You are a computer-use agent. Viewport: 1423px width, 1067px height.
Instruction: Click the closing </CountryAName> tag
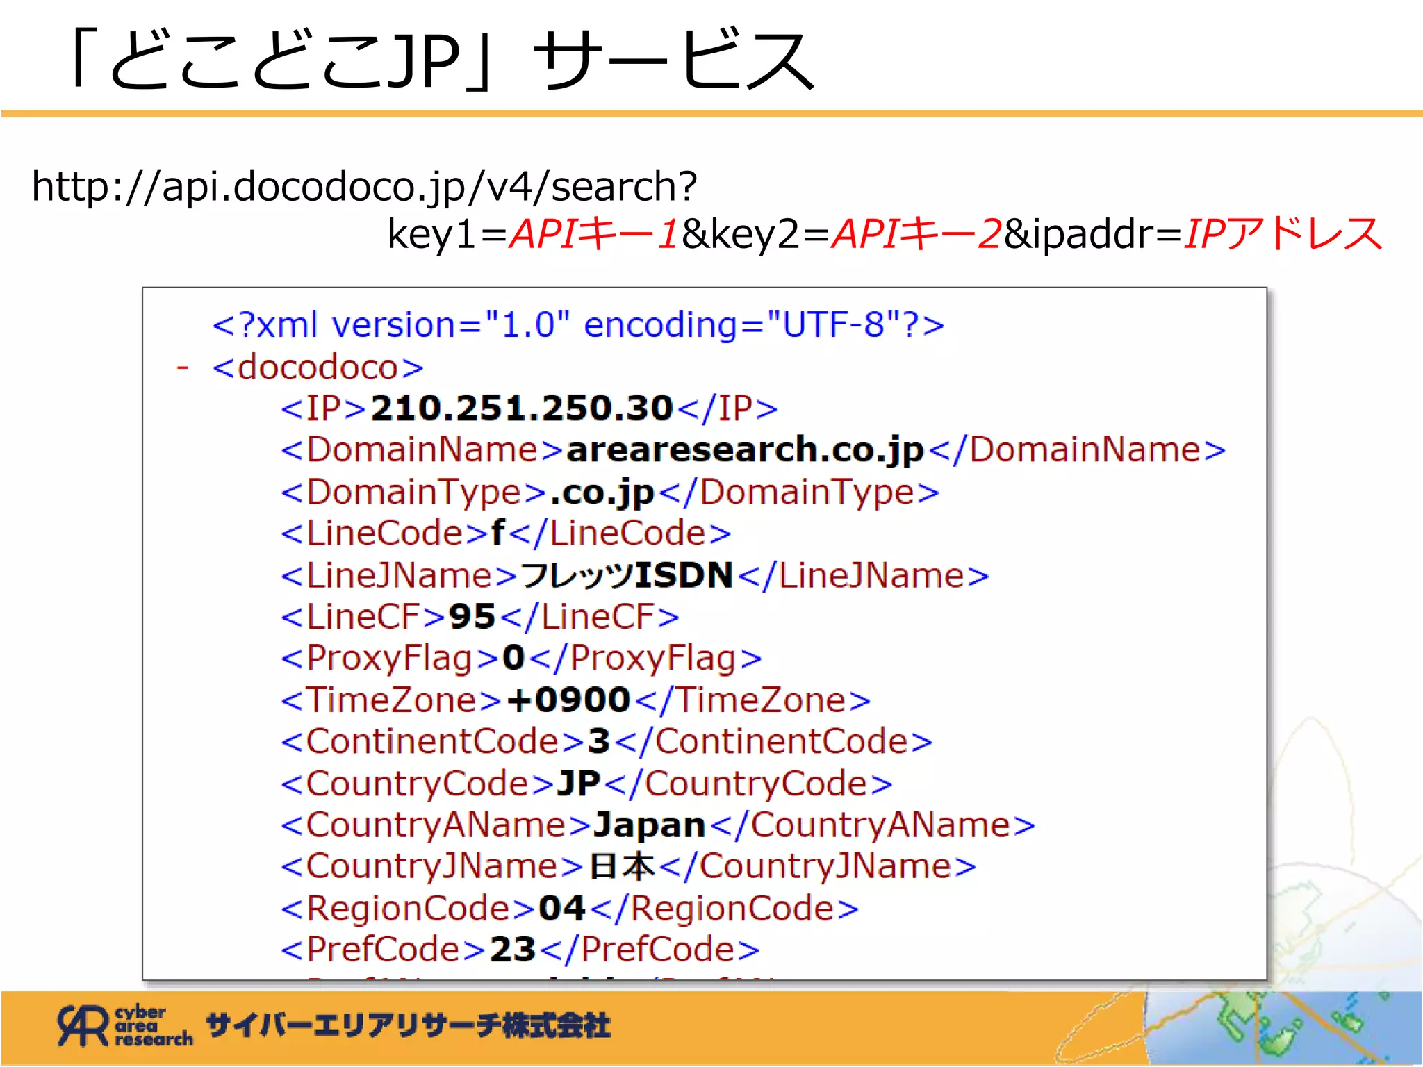pyautogui.click(x=873, y=825)
